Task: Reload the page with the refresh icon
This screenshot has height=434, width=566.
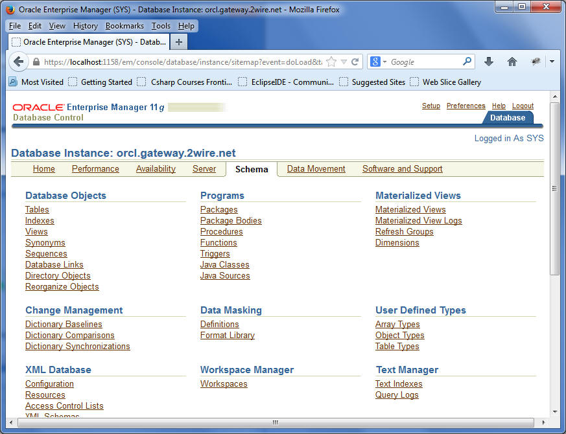Action: click(x=355, y=62)
